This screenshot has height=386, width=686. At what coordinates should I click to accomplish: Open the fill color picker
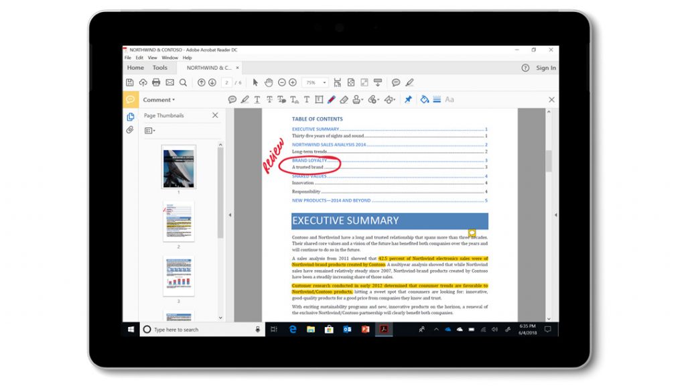pyautogui.click(x=424, y=100)
